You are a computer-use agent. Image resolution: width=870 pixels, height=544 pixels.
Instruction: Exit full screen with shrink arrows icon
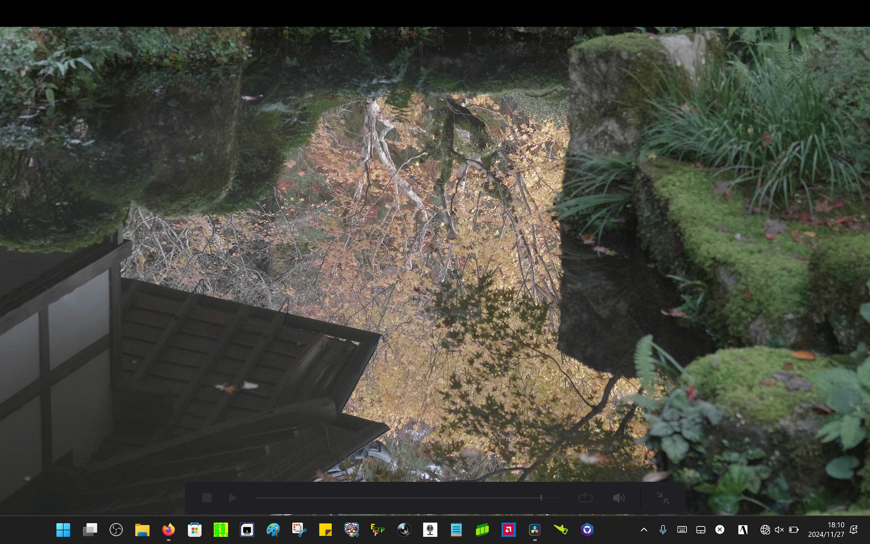coord(663,498)
